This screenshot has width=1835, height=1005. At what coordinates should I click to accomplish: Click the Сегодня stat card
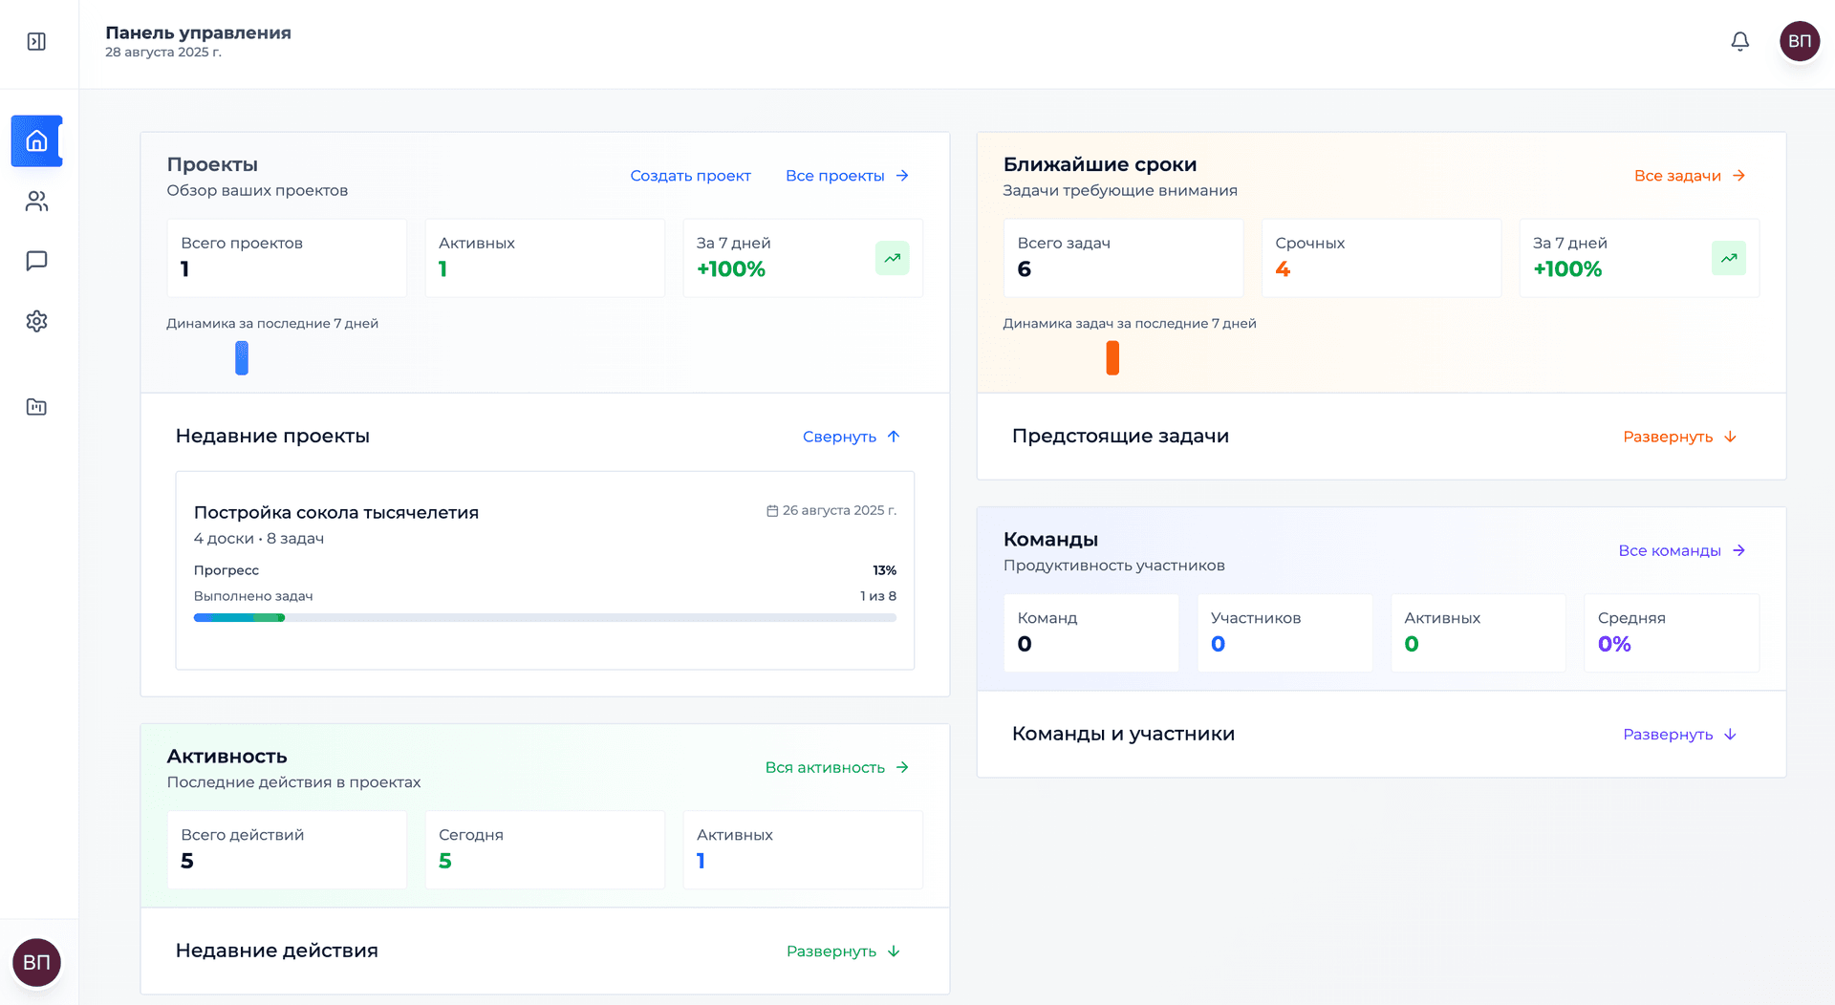pos(545,850)
